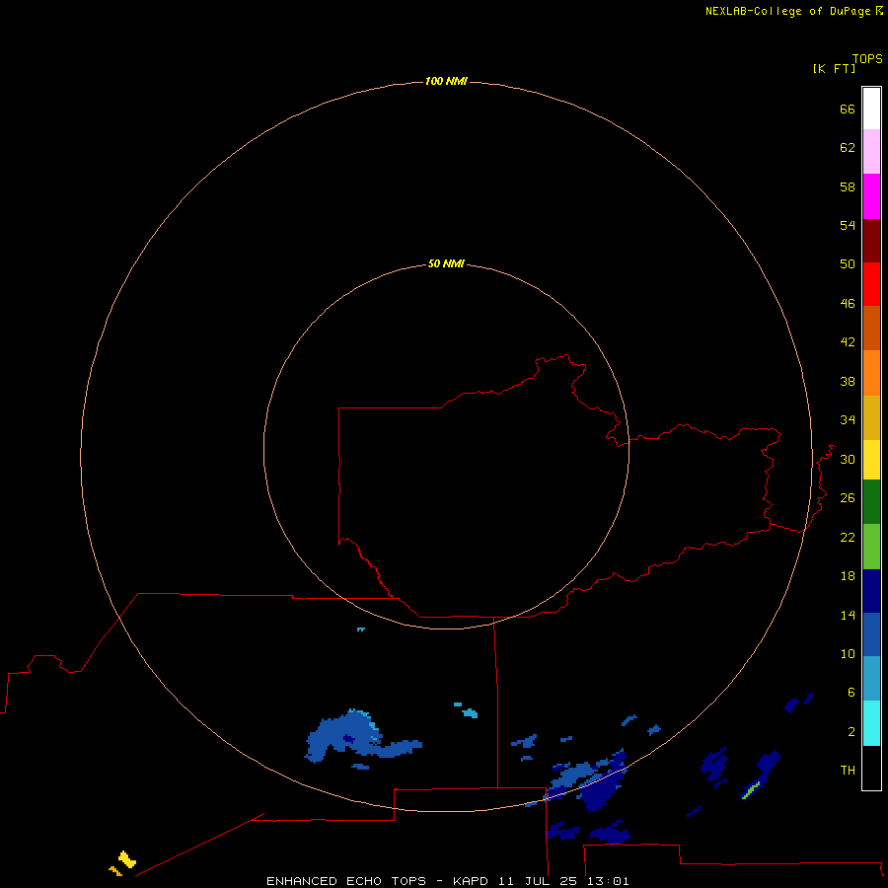Select the dark orange 42-46 kft legend swatch
Screen dimensions: 888x888
(x=871, y=329)
